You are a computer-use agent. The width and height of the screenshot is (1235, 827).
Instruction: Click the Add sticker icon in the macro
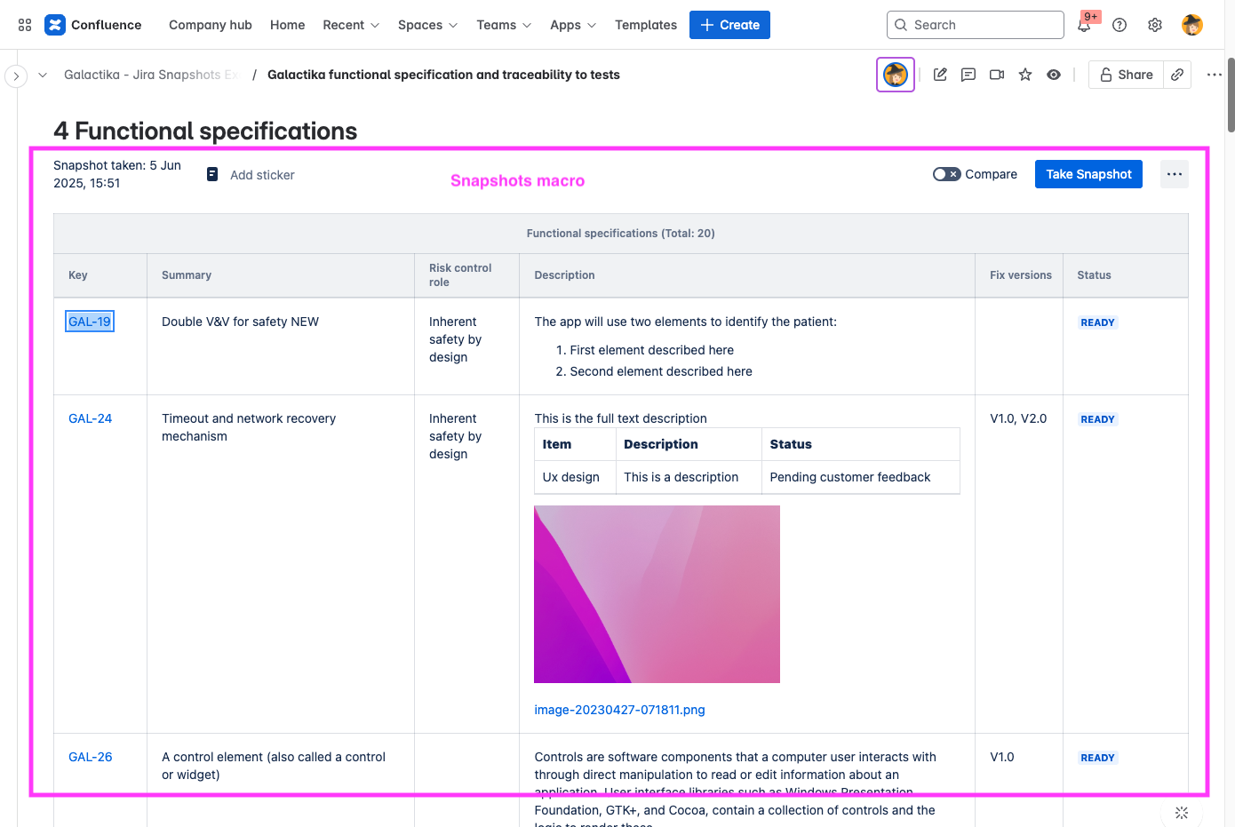pos(211,174)
